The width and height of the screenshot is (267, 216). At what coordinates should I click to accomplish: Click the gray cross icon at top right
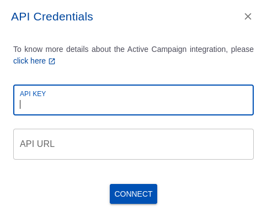tap(248, 17)
